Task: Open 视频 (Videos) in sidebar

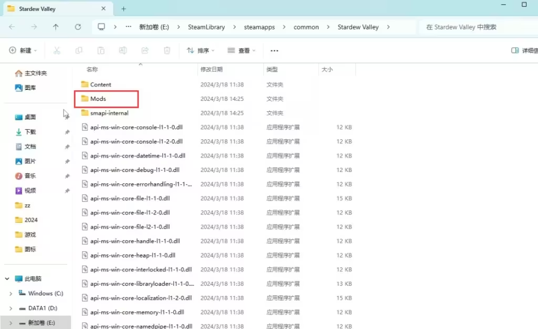Action: [x=25, y=191]
